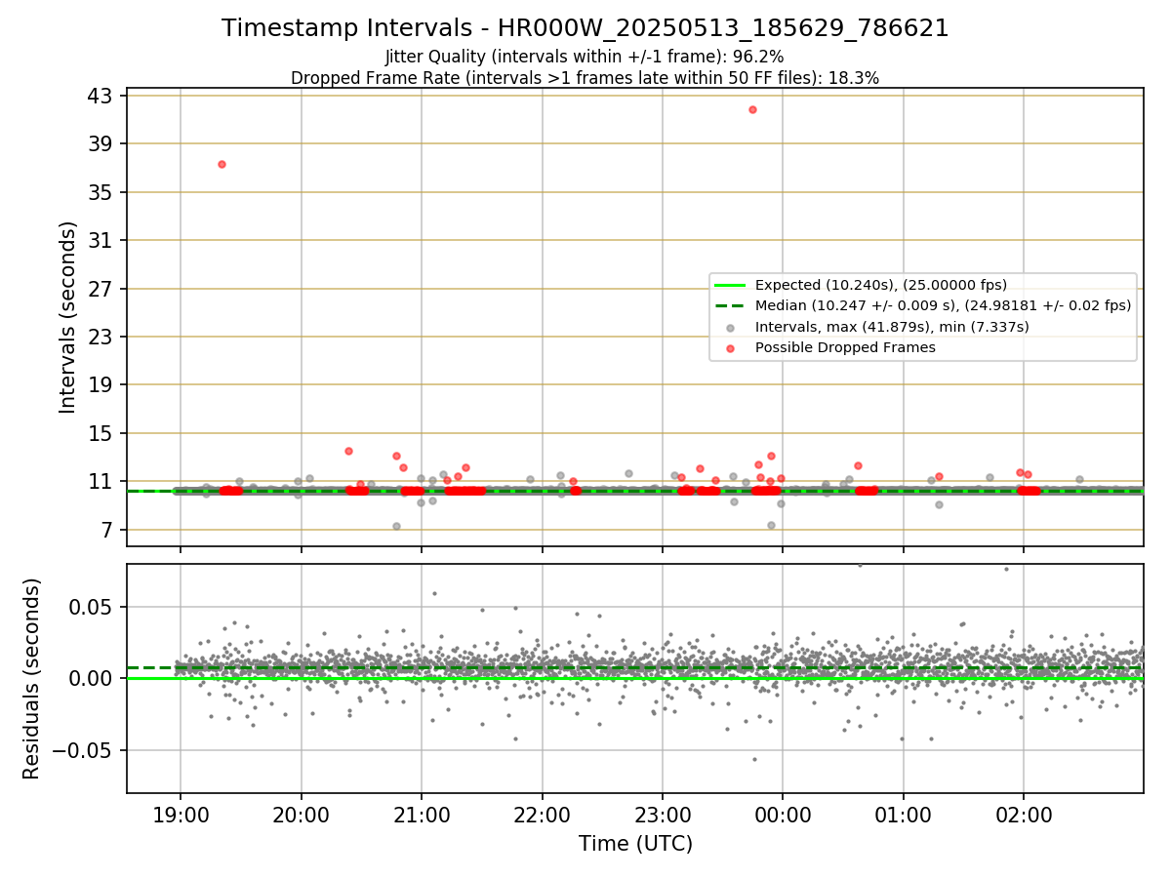Click the 'Time (UTC)' x-axis label
This screenshot has width=1171, height=878.
pyautogui.click(x=635, y=844)
